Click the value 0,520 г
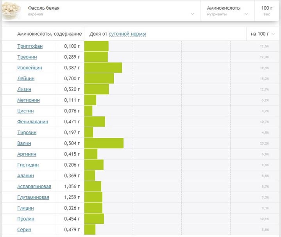The image size is (281, 237). tap(72, 89)
